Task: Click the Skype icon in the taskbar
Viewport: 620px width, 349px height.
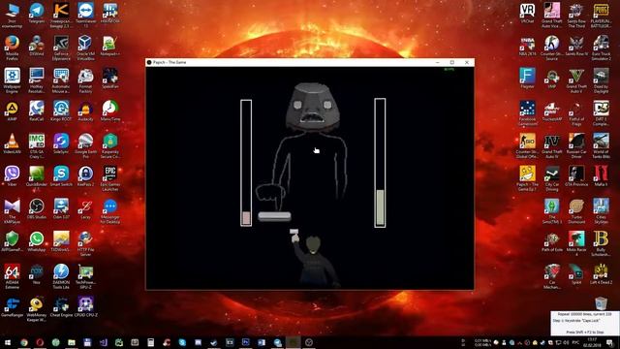Action: (182, 342)
